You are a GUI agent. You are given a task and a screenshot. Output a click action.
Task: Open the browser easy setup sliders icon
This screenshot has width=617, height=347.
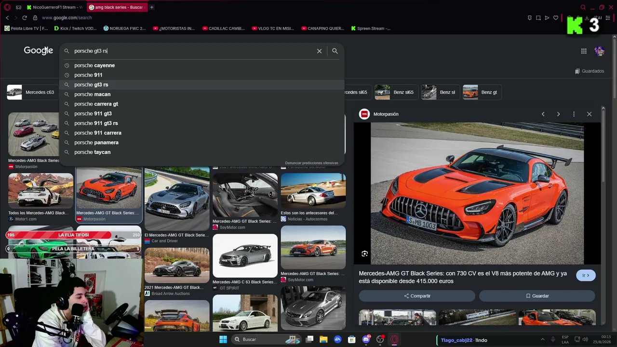[x=607, y=18]
